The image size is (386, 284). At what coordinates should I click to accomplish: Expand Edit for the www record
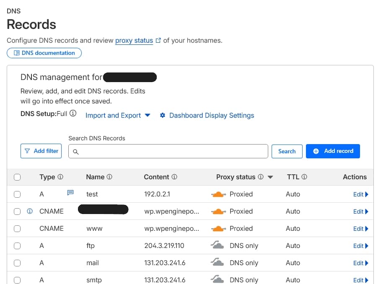click(x=360, y=229)
